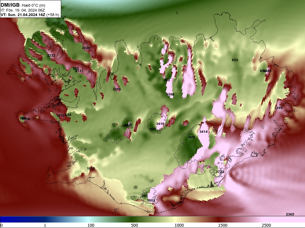
Task: Click the 1000 label on color scale
Action: pyautogui.click(x=179, y=225)
